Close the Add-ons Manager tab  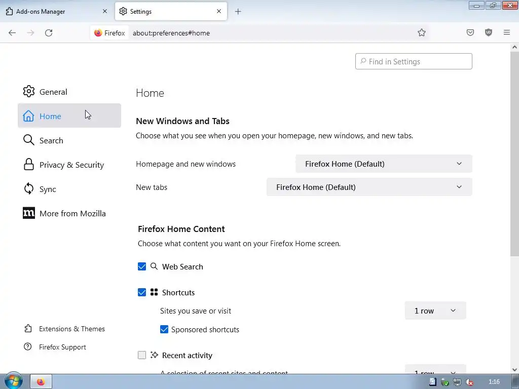click(104, 11)
